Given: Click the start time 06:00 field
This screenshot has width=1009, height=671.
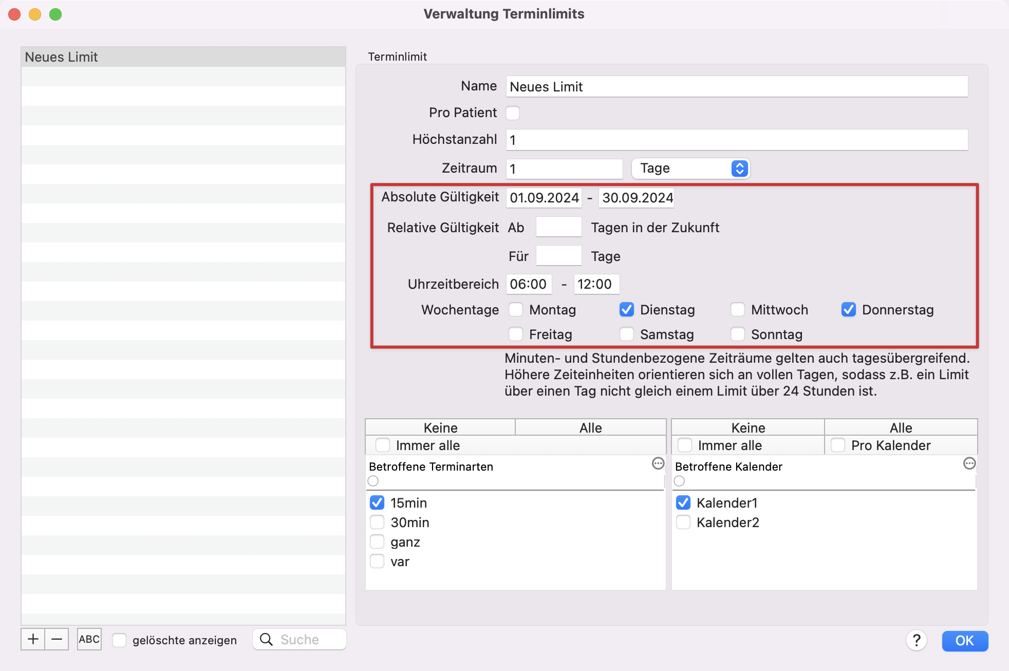Looking at the screenshot, I should point(529,284).
